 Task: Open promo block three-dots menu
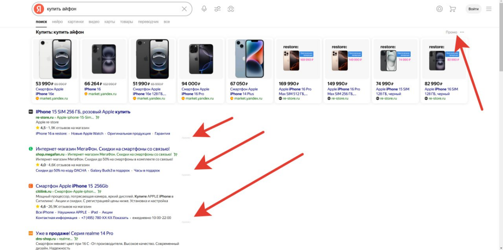click(462, 32)
